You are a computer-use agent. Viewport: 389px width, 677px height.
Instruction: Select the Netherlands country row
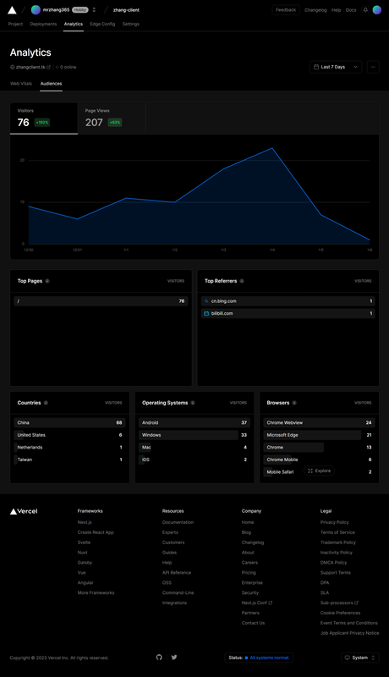click(x=70, y=448)
